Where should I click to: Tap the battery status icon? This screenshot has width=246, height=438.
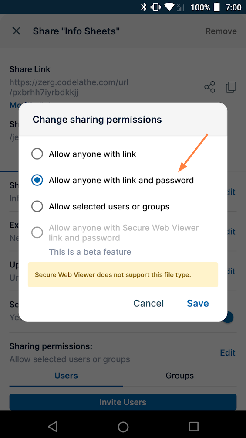[217, 7]
